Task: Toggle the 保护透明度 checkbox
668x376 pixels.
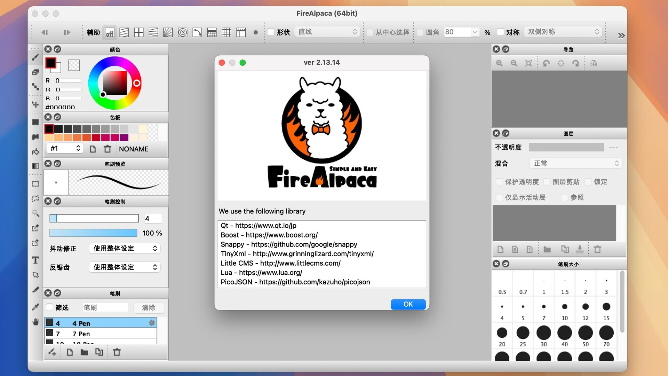Action: [499, 182]
